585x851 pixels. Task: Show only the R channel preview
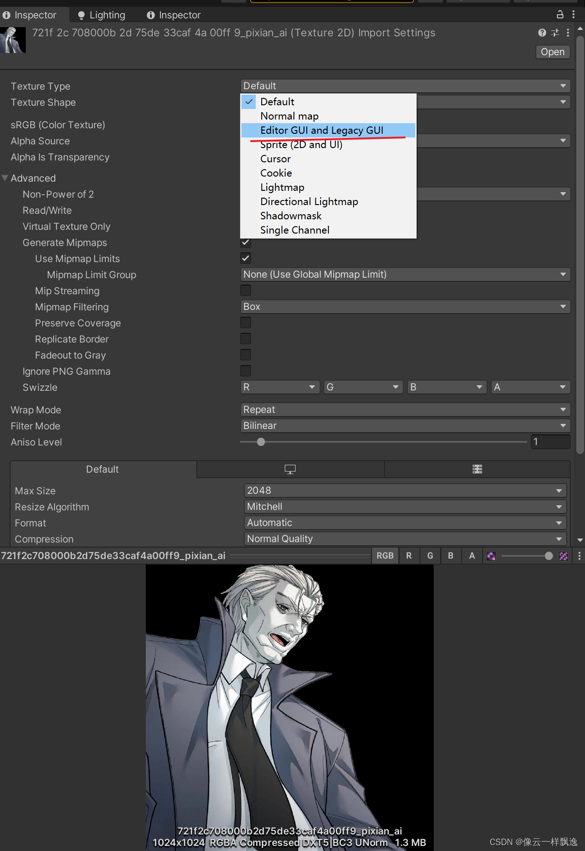(x=409, y=555)
